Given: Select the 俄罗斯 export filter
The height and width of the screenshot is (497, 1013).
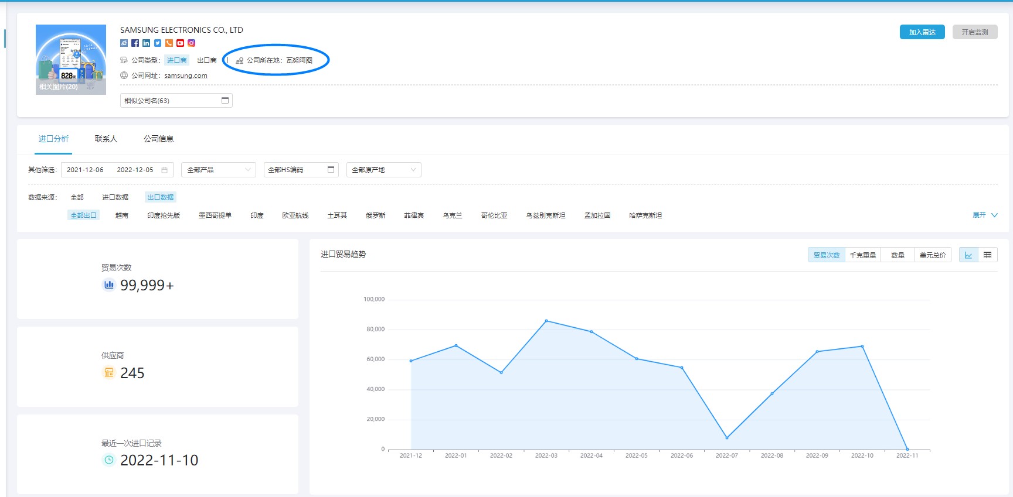Looking at the screenshot, I should [376, 215].
